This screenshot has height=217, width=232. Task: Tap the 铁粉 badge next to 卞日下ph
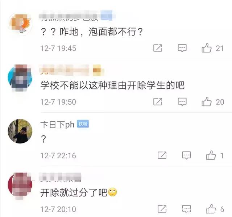pos(83,124)
